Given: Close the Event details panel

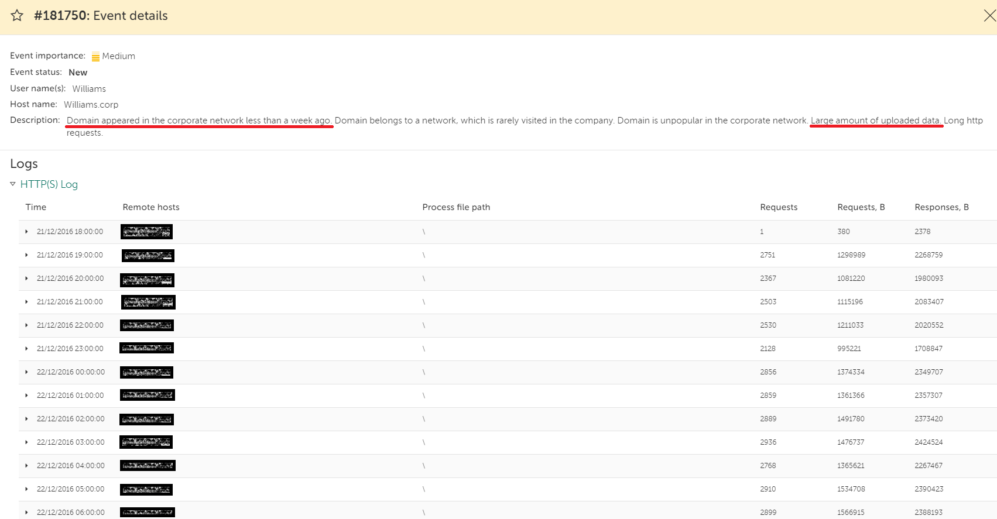Looking at the screenshot, I should (990, 16).
